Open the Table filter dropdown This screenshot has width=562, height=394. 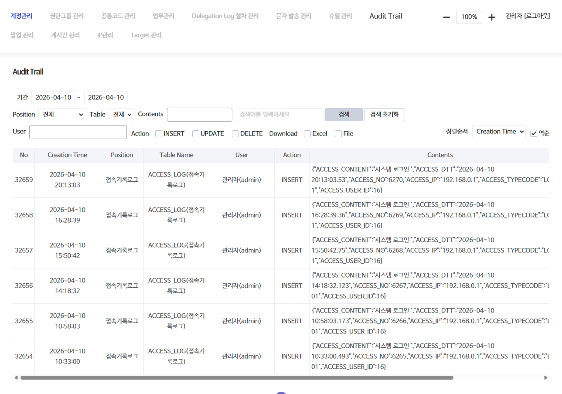click(x=121, y=114)
